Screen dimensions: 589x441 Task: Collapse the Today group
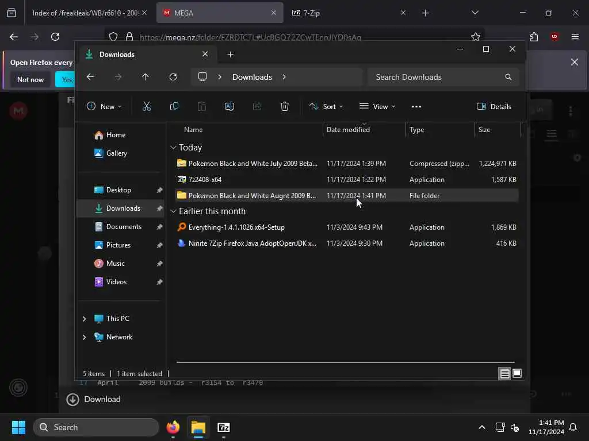[173, 148]
